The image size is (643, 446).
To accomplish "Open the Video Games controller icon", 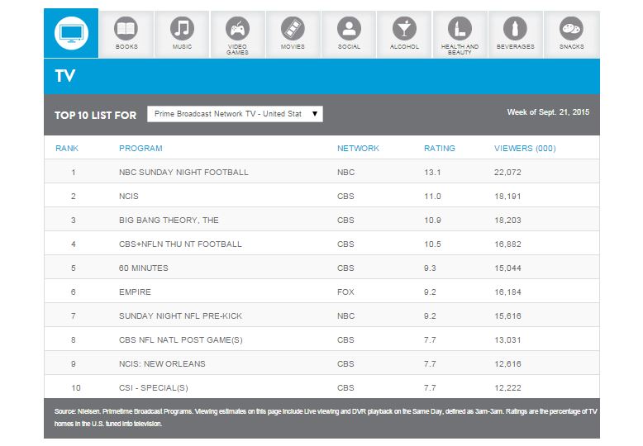I will point(237,29).
